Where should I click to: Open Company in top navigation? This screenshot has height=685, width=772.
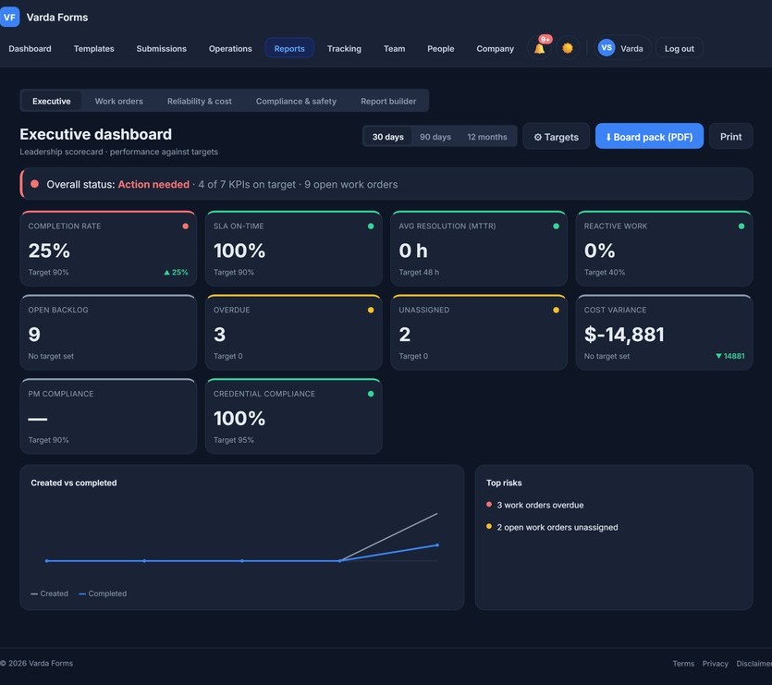(x=496, y=48)
